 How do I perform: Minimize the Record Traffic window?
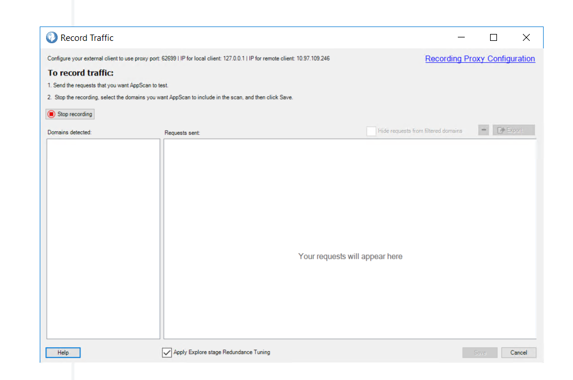pos(461,38)
